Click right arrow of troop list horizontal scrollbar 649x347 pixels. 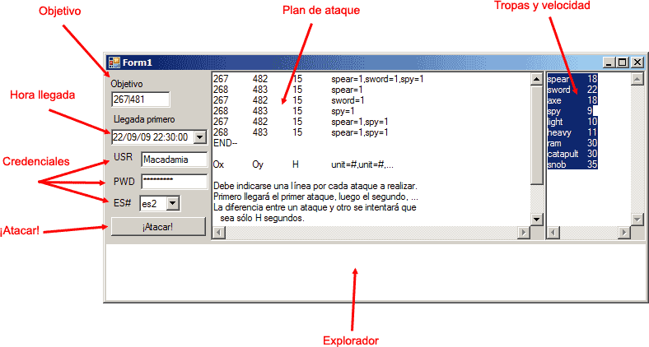coord(623,233)
